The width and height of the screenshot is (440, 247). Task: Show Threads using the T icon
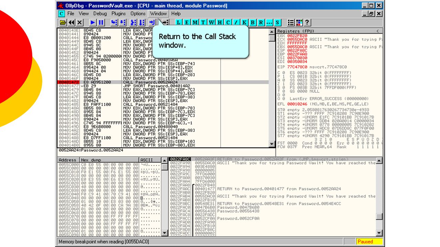[x=203, y=22]
